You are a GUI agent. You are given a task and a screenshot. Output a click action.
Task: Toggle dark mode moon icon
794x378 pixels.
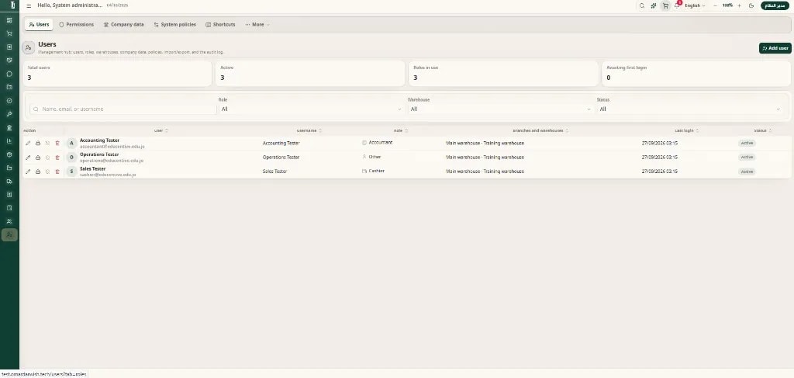point(751,5)
